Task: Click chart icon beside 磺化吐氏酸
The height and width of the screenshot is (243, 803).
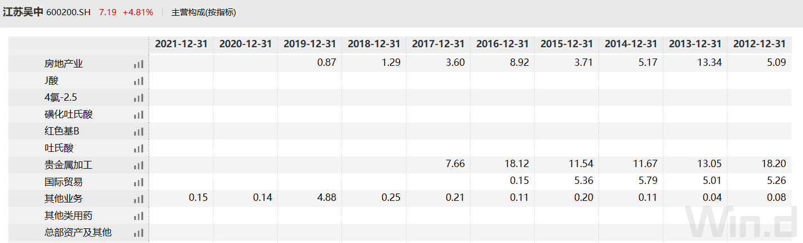Action: coord(139,115)
